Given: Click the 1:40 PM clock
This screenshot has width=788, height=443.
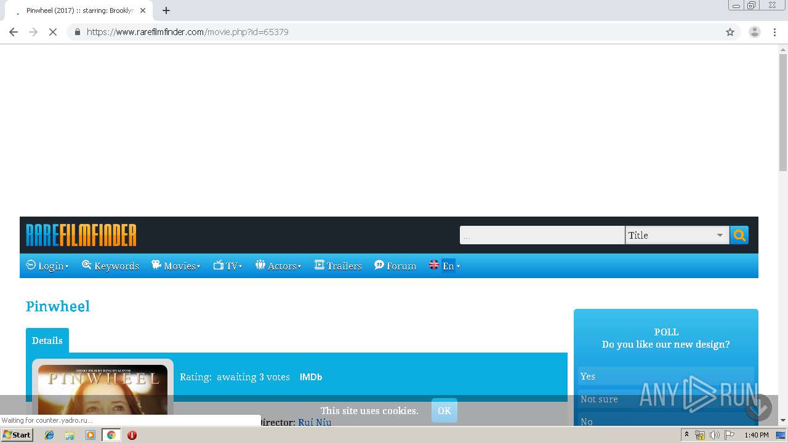Looking at the screenshot, I should tap(757, 435).
